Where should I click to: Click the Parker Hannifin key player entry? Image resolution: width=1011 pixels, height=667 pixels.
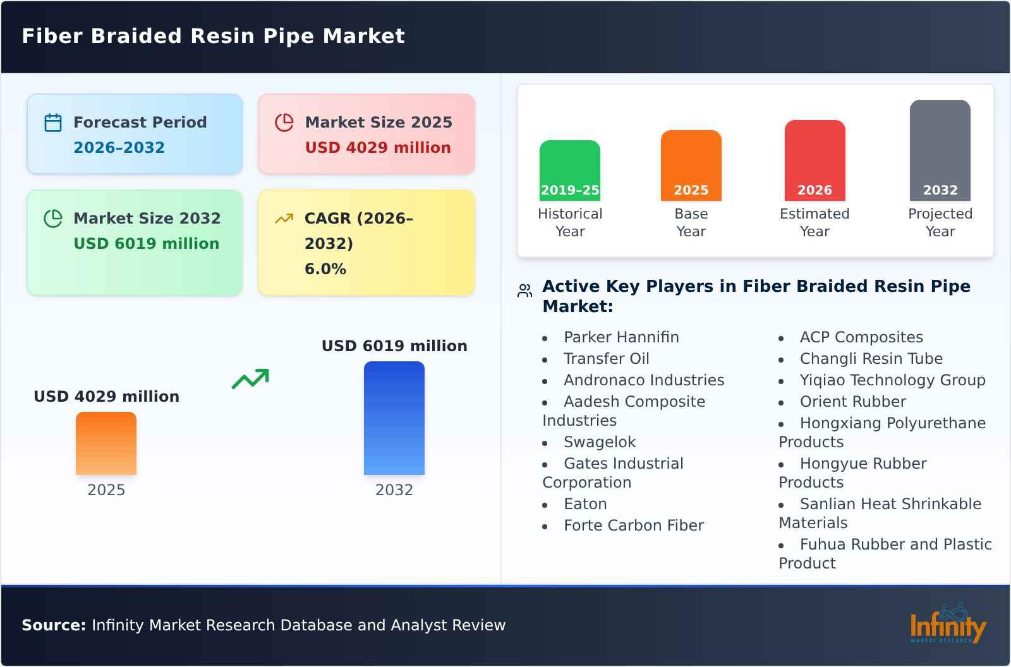pos(622,337)
